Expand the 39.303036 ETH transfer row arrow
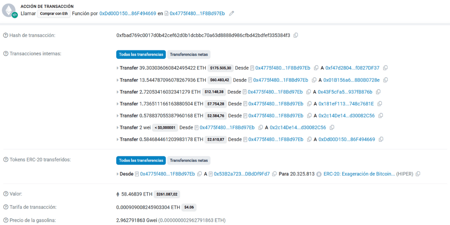This screenshot has height=225, width=450. (118, 68)
